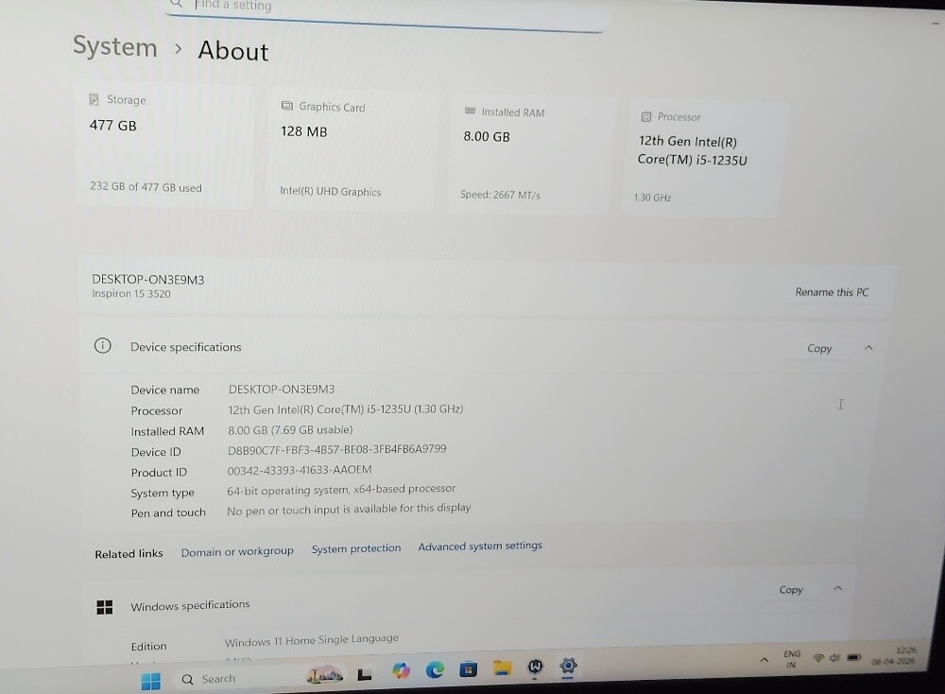
Task: Open the Windows Start menu
Action: [x=150, y=681]
